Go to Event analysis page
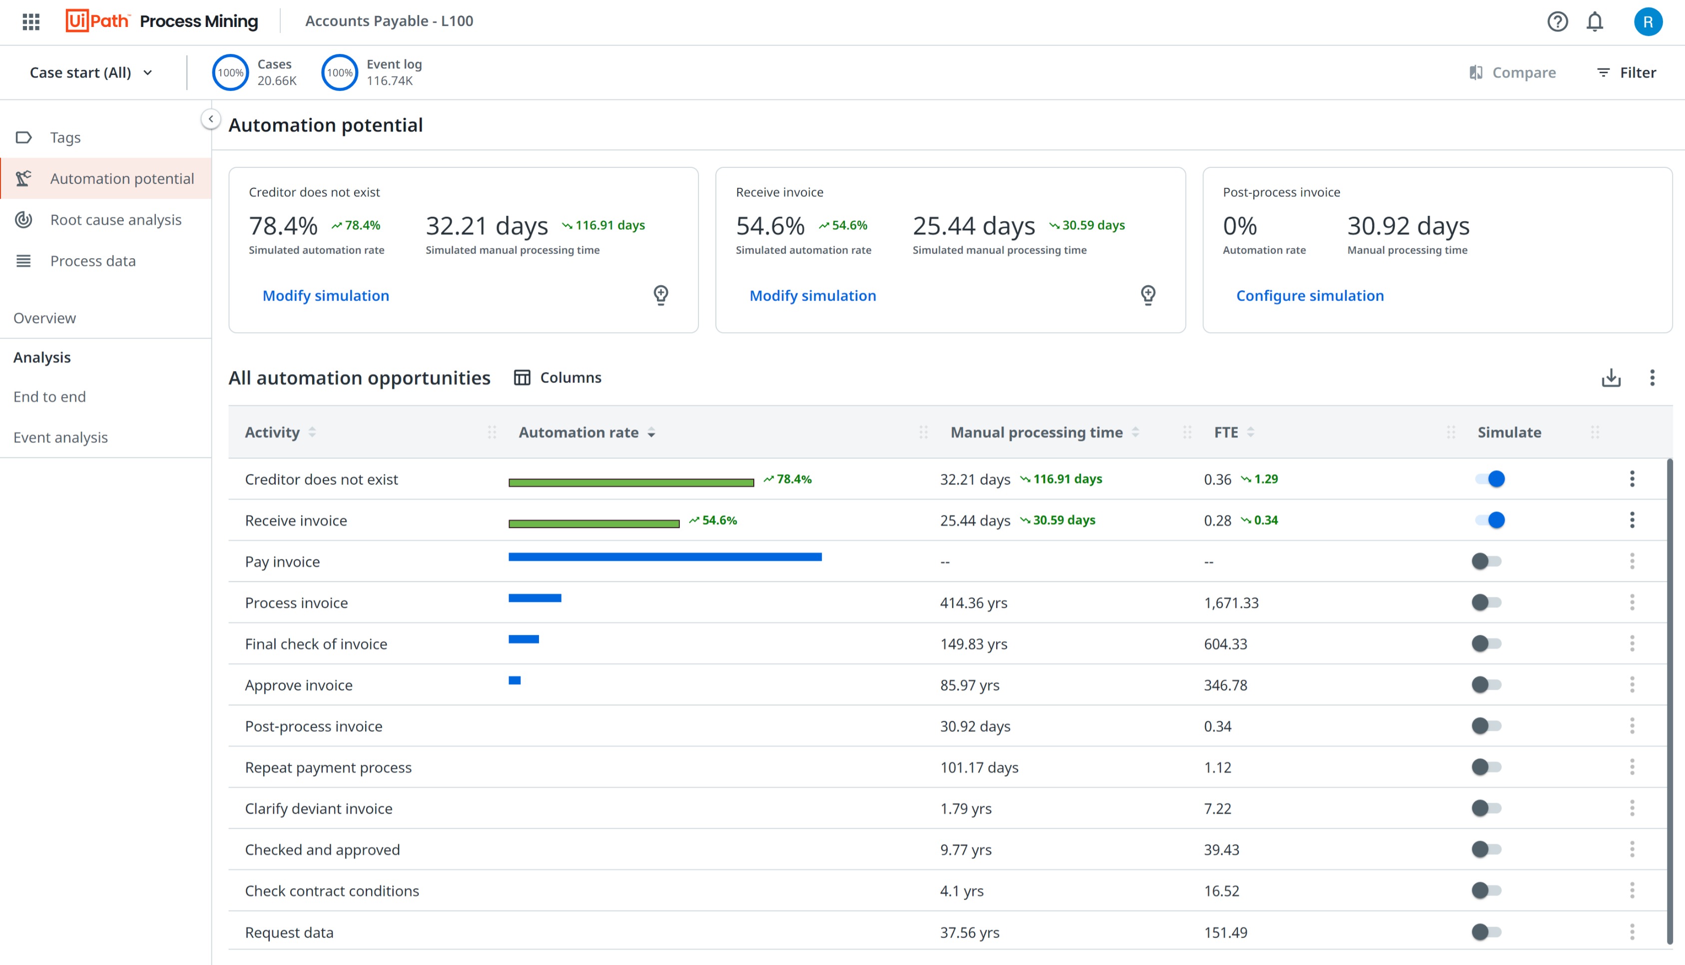This screenshot has width=1685, height=965. pyautogui.click(x=60, y=438)
